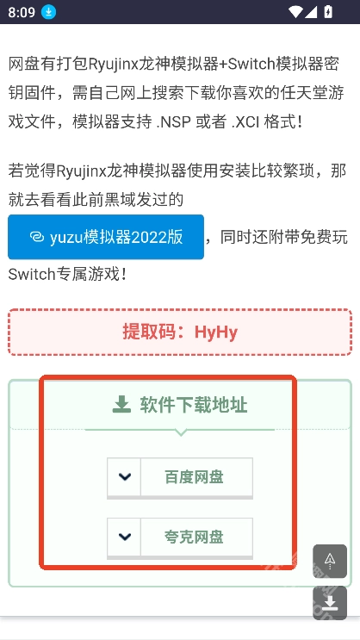Select the 软件下载地址 tab header
This screenshot has width=360, height=640.
(x=180, y=405)
